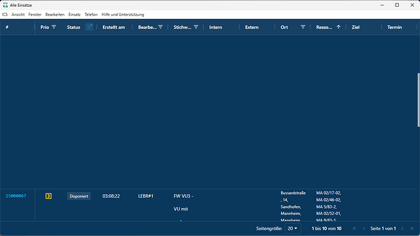Filter the Bearbe... column

coord(161,27)
